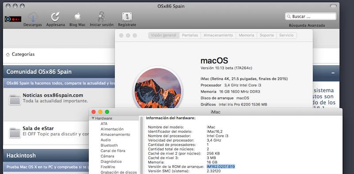This screenshot has height=174, width=354.
Task: Click the Regístrate switch icon
Action: coord(127,17)
